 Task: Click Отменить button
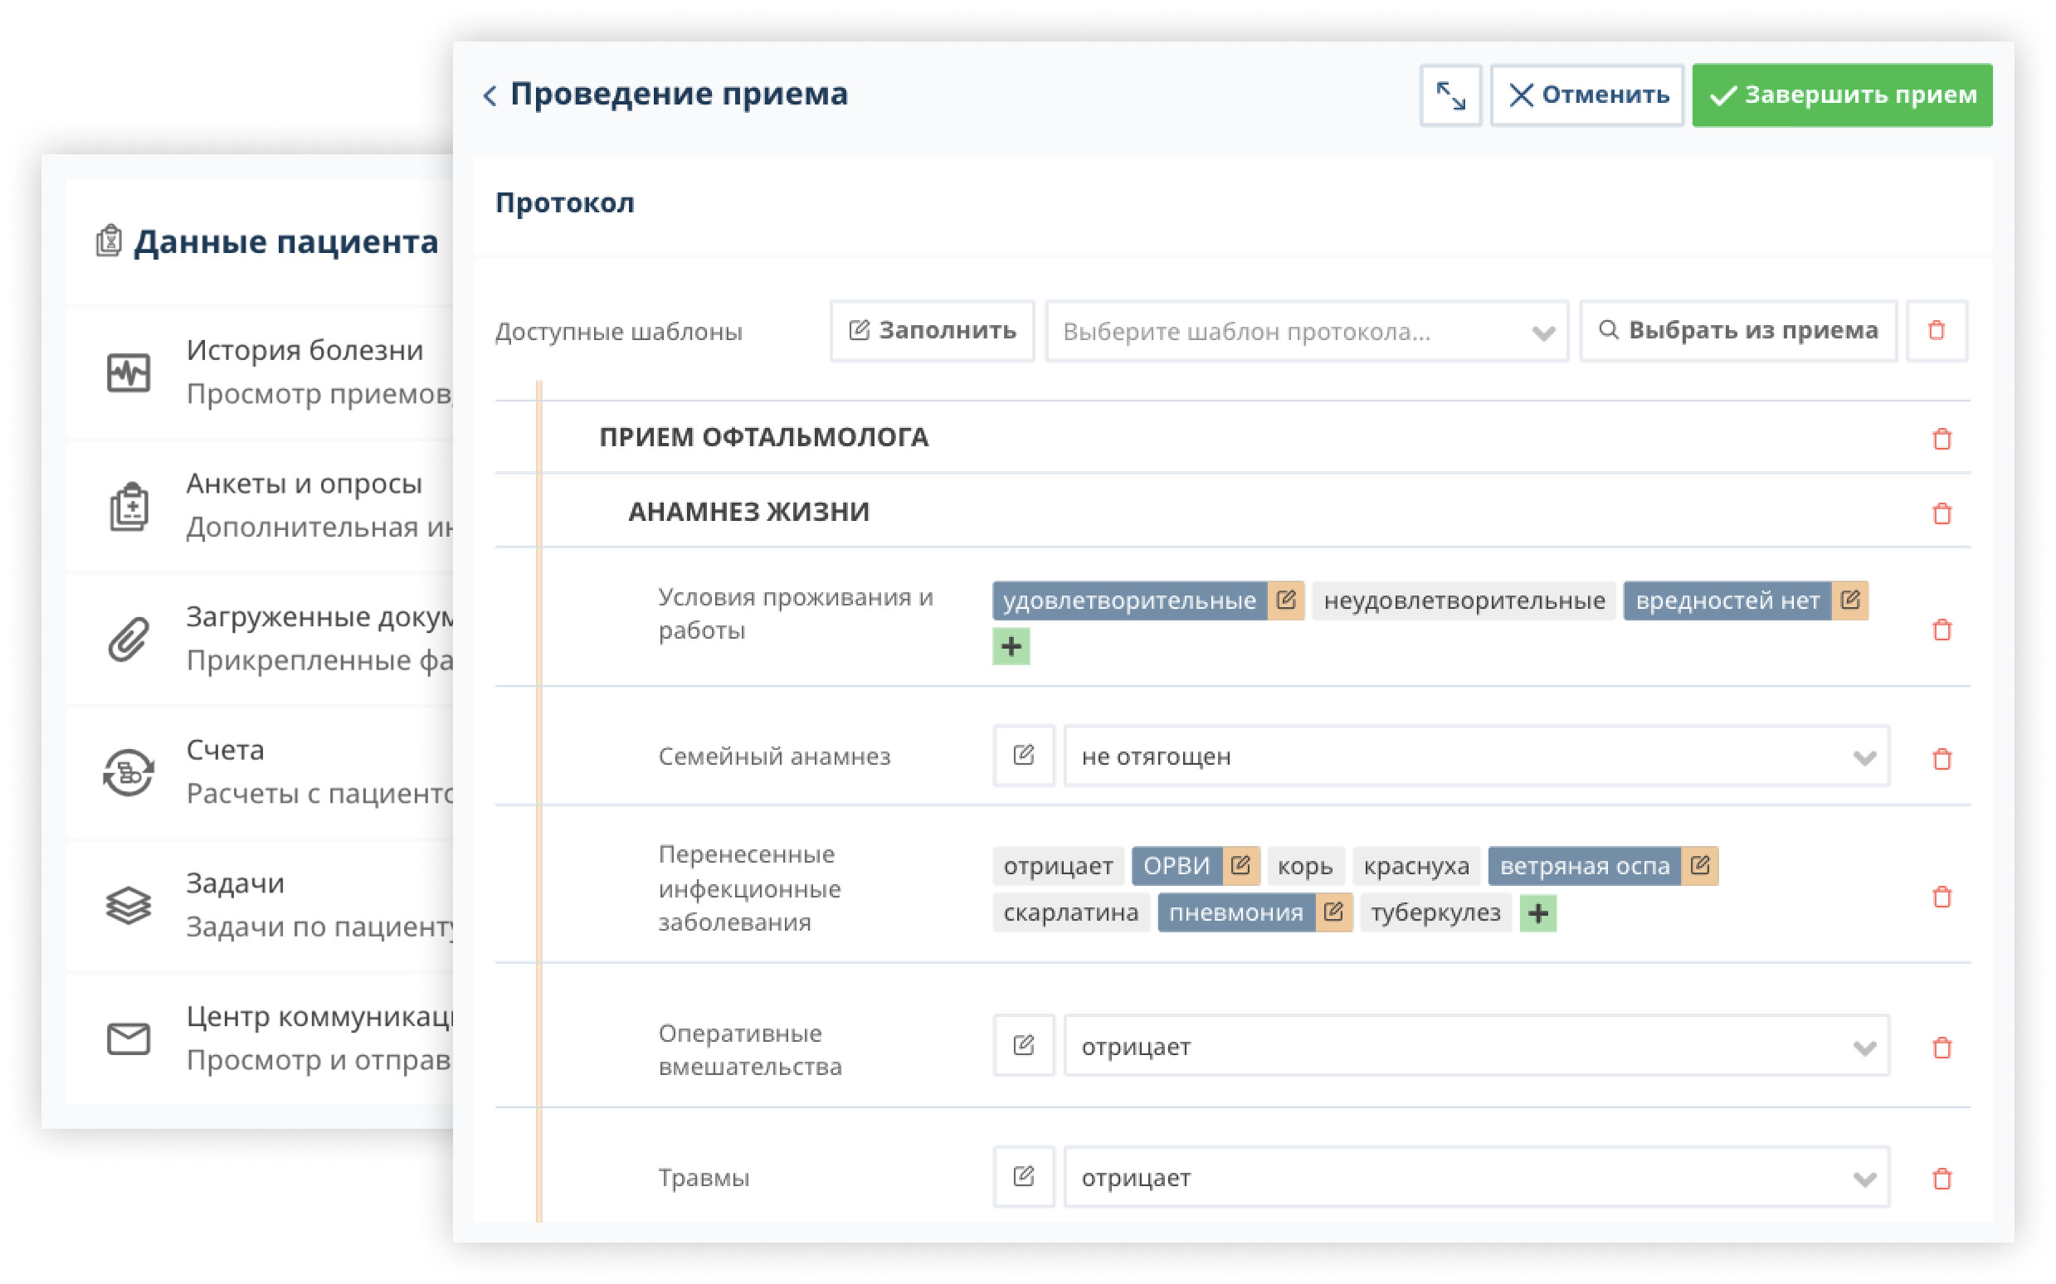pyautogui.click(x=1587, y=95)
